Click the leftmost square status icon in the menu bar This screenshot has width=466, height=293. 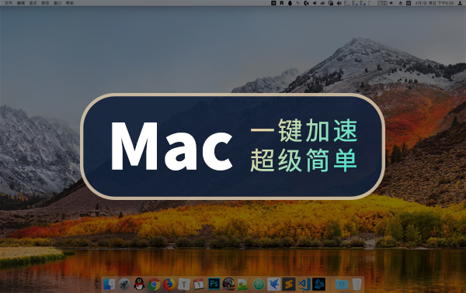tap(273, 3)
